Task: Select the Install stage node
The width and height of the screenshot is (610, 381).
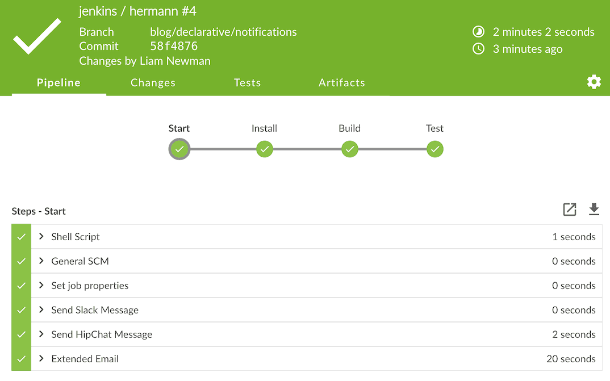Action: (x=265, y=149)
